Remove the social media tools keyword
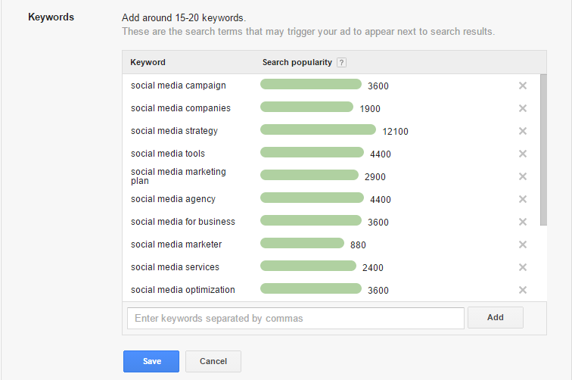 coord(522,154)
